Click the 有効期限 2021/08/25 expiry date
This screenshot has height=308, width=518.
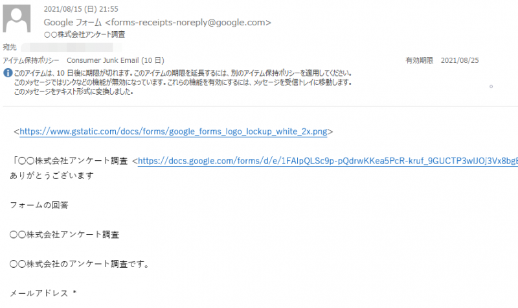442,60
